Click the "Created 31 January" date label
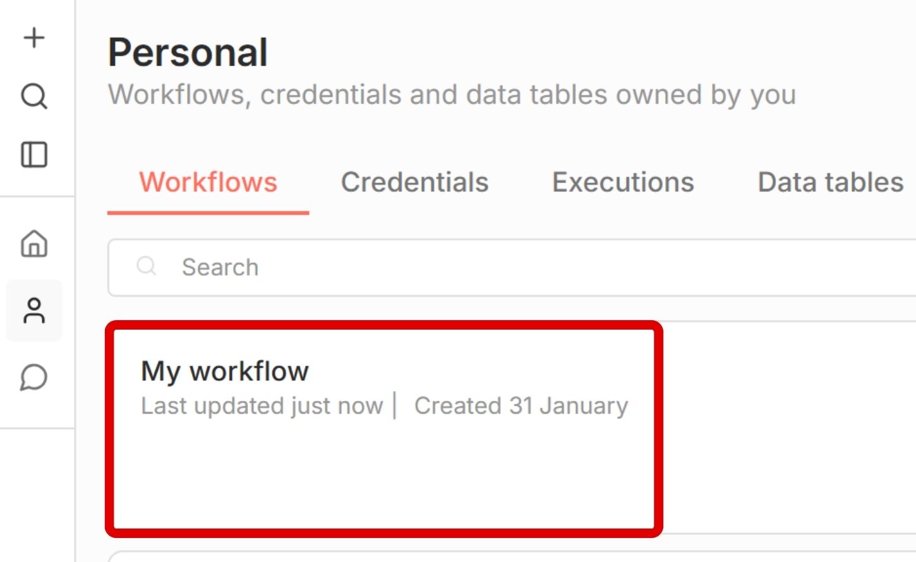This screenshot has height=562, width=916. [x=521, y=405]
